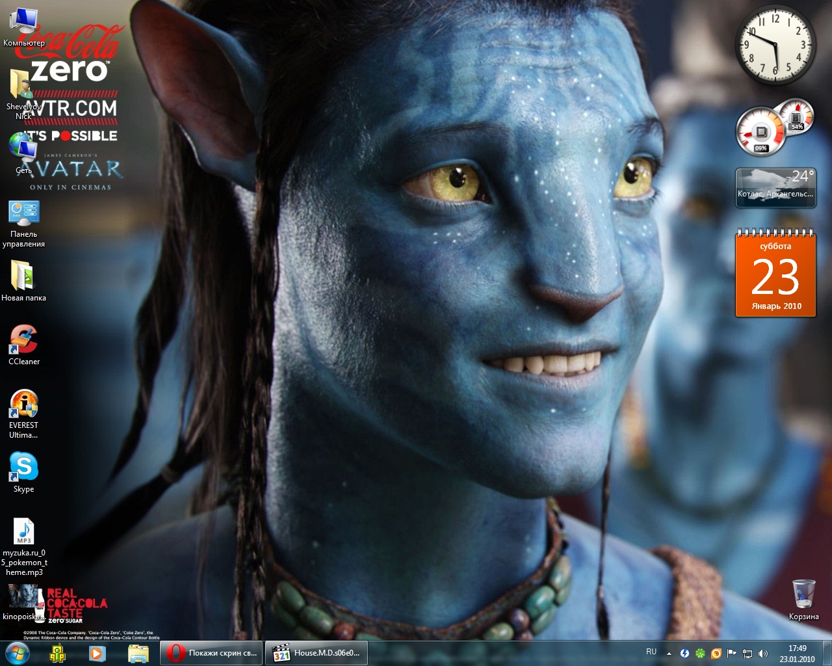This screenshot has height=666, width=832.
Task: Open Windows Media Player from taskbar
Action: 97,653
